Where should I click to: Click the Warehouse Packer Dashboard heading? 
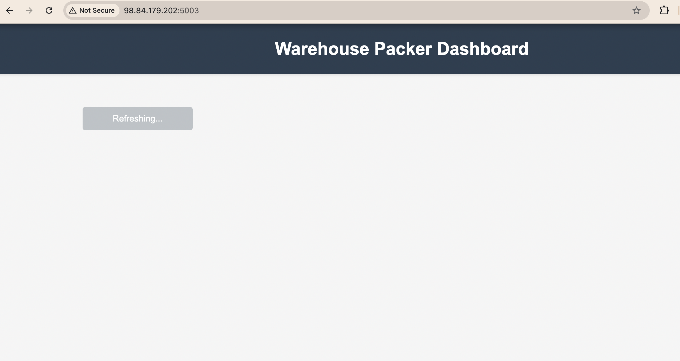click(401, 49)
